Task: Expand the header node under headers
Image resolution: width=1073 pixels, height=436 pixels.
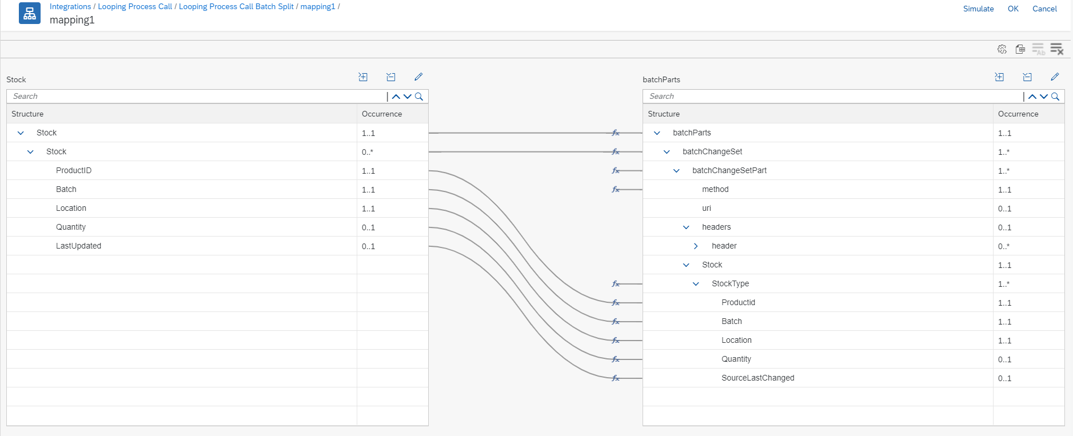Action: 696,246
